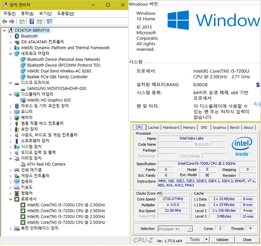Select Intel(R) Dual Band Wireless-AC 8260 adapter
The image size is (261, 246).
(x=59, y=71)
